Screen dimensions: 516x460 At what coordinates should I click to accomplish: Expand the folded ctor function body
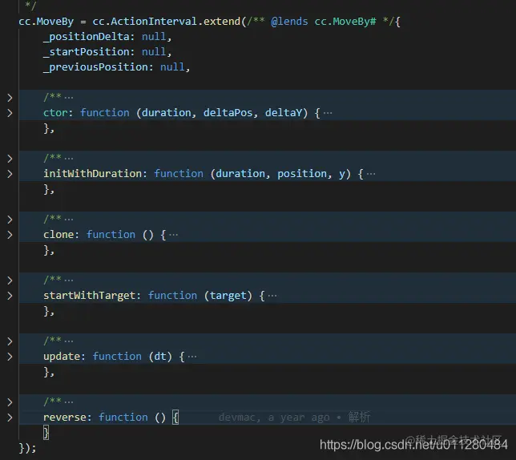[10, 113]
